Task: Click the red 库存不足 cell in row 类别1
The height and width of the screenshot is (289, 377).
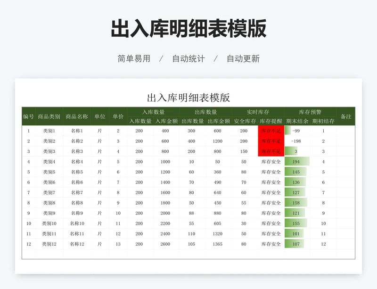Action: (x=271, y=131)
